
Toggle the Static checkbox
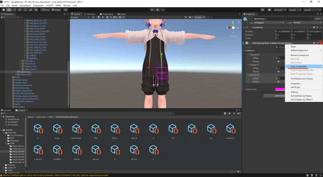313,19
